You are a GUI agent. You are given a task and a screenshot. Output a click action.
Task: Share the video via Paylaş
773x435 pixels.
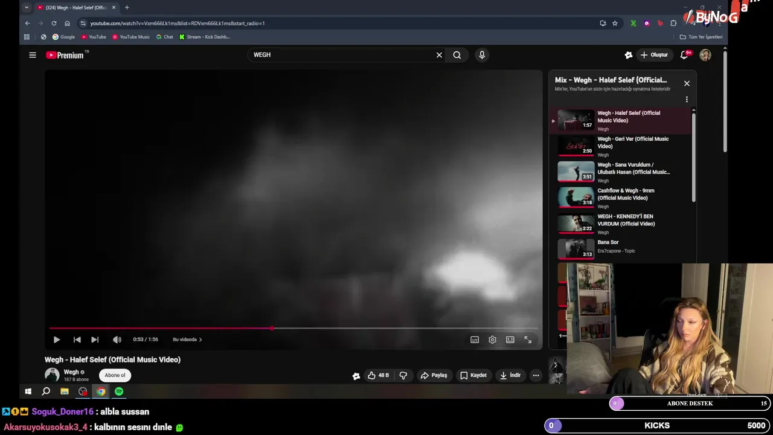[x=434, y=375]
